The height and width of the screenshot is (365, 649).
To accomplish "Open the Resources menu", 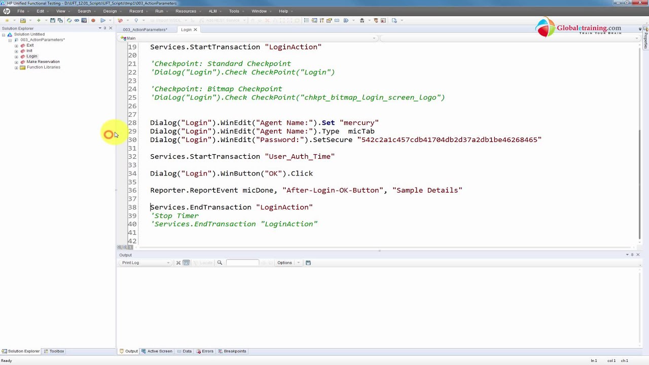I will tap(186, 11).
